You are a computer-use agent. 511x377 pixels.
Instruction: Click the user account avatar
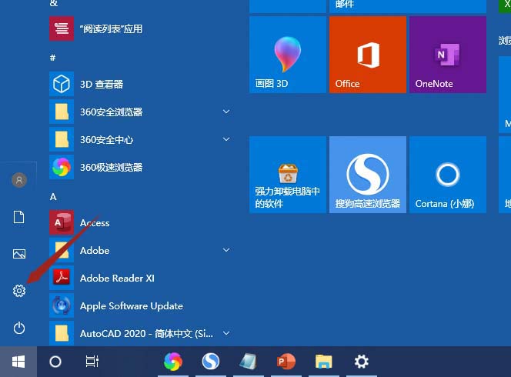[x=19, y=180]
